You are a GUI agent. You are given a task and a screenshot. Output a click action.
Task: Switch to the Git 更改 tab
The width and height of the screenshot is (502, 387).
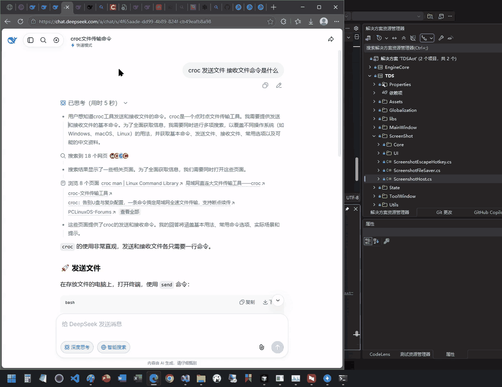[x=444, y=212]
